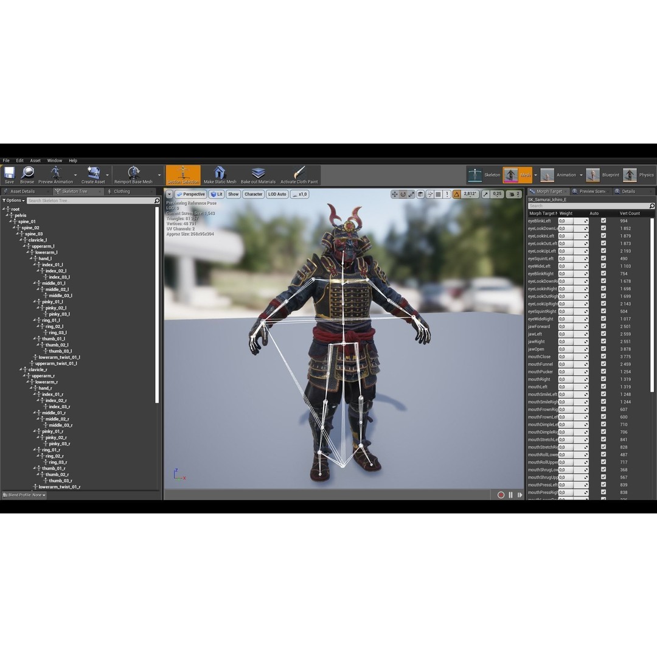Open the Options dropdown in Skeleton Tree
Screen dimensions: 657x657
(13, 201)
